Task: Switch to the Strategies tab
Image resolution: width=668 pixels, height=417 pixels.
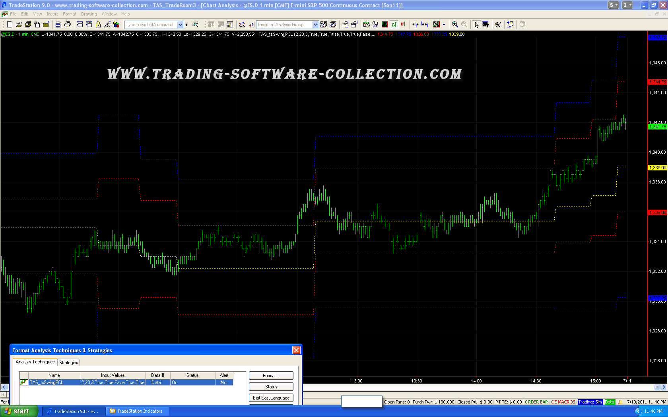Action: tap(68, 362)
